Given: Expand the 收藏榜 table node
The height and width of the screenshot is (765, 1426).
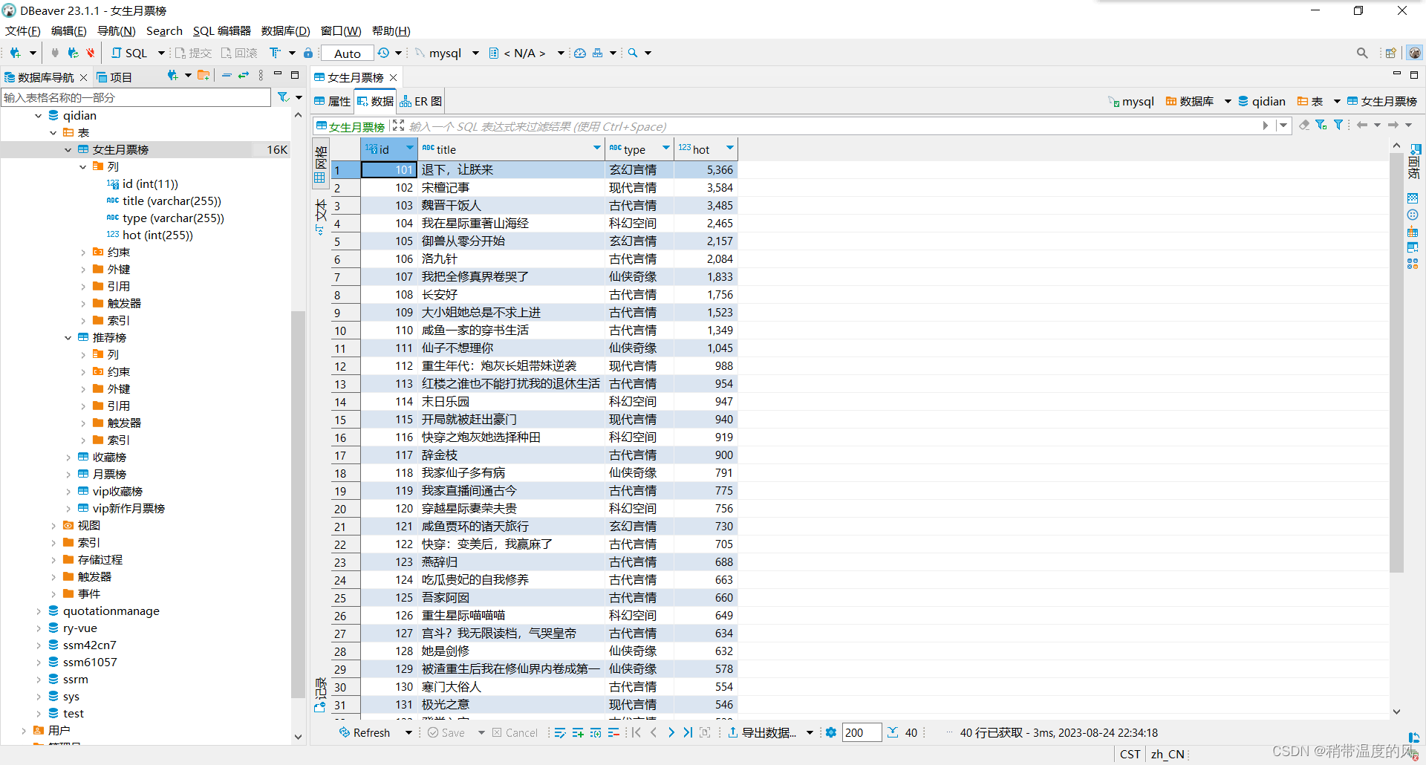Looking at the screenshot, I should tap(68, 458).
